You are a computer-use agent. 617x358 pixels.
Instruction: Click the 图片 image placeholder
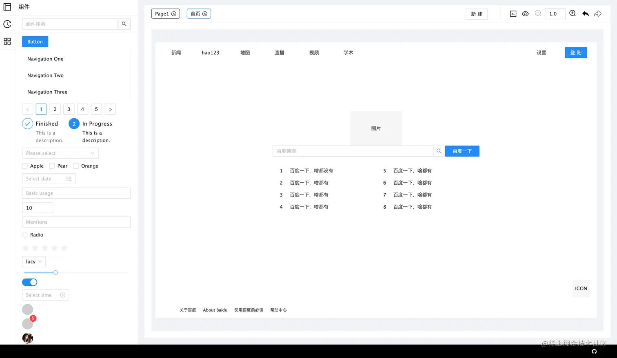tap(376, 128)
